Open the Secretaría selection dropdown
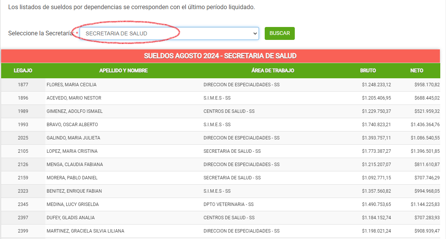The image size is (446, 239). point(169,33)
